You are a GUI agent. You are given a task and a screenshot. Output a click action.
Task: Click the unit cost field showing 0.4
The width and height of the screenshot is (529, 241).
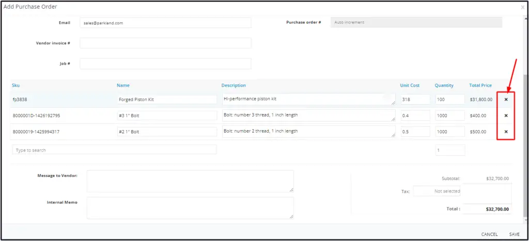click(x=415, y=116)
